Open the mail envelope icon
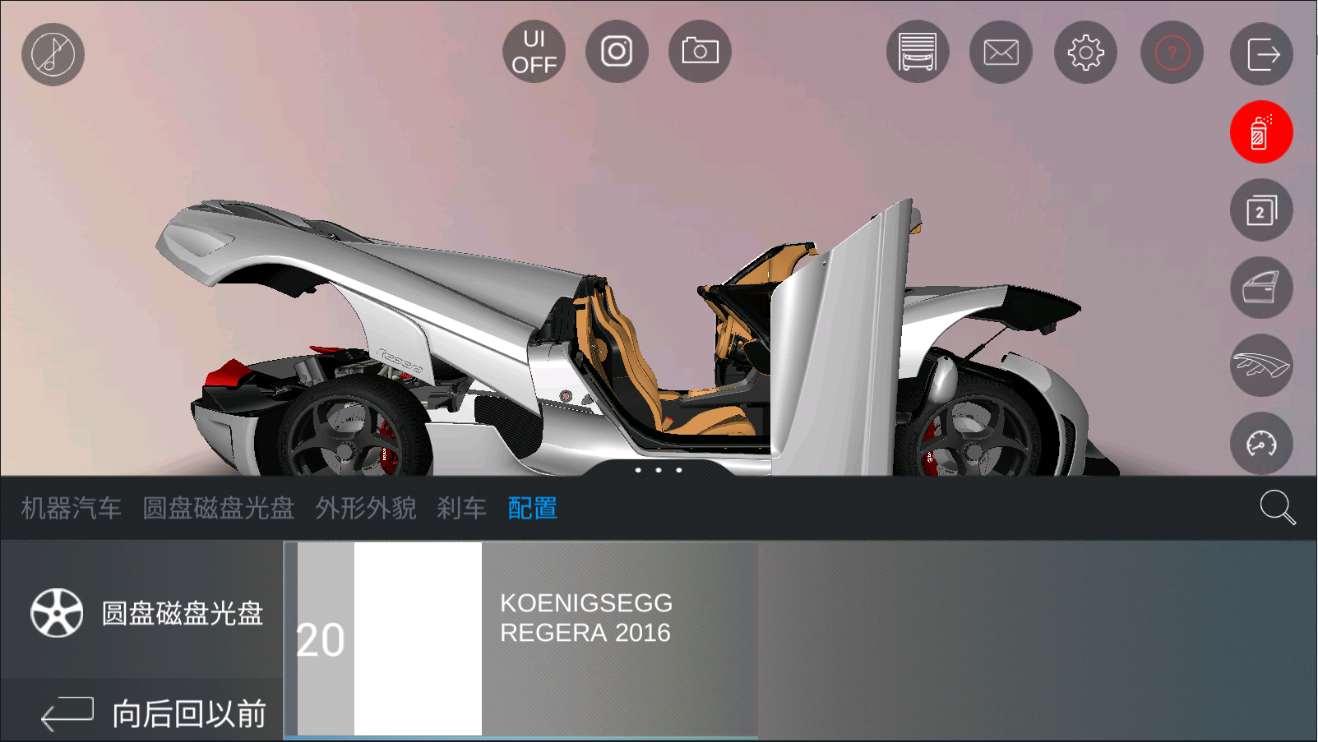Screen dimensions: 1318x742 [x=1001, y=52]
